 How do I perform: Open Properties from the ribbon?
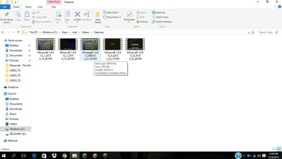click(x=129, y=17)
